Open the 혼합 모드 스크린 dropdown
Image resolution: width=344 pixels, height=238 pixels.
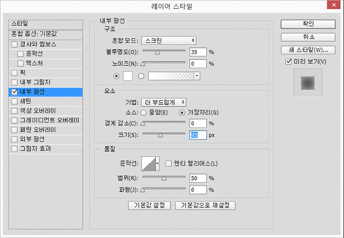pos(169,40)
